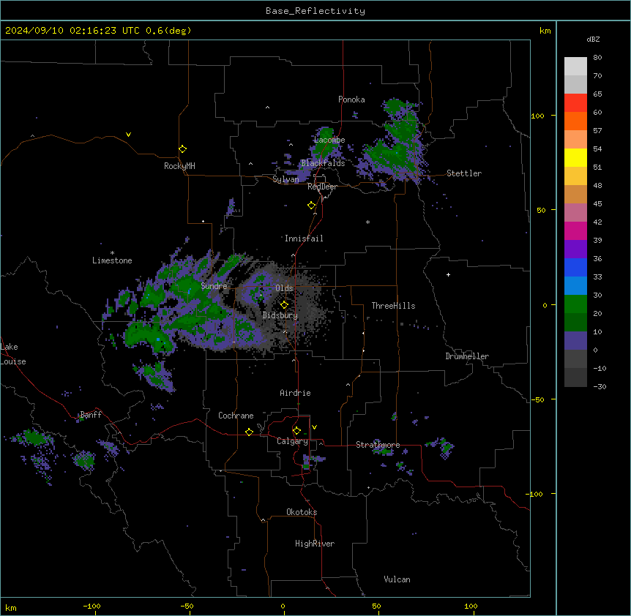631x616 pixels.
Task: Select the Innisfail label
Action: 304,238
